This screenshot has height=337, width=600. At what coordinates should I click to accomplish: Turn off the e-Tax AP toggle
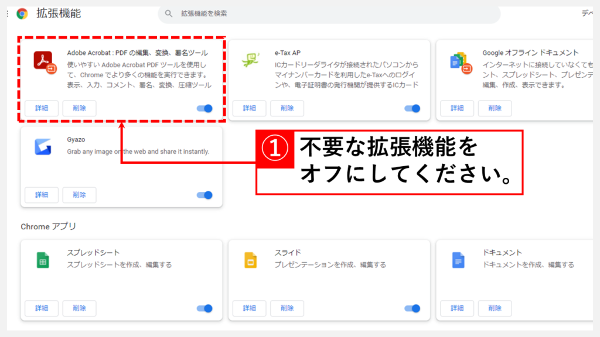[412, 108]
